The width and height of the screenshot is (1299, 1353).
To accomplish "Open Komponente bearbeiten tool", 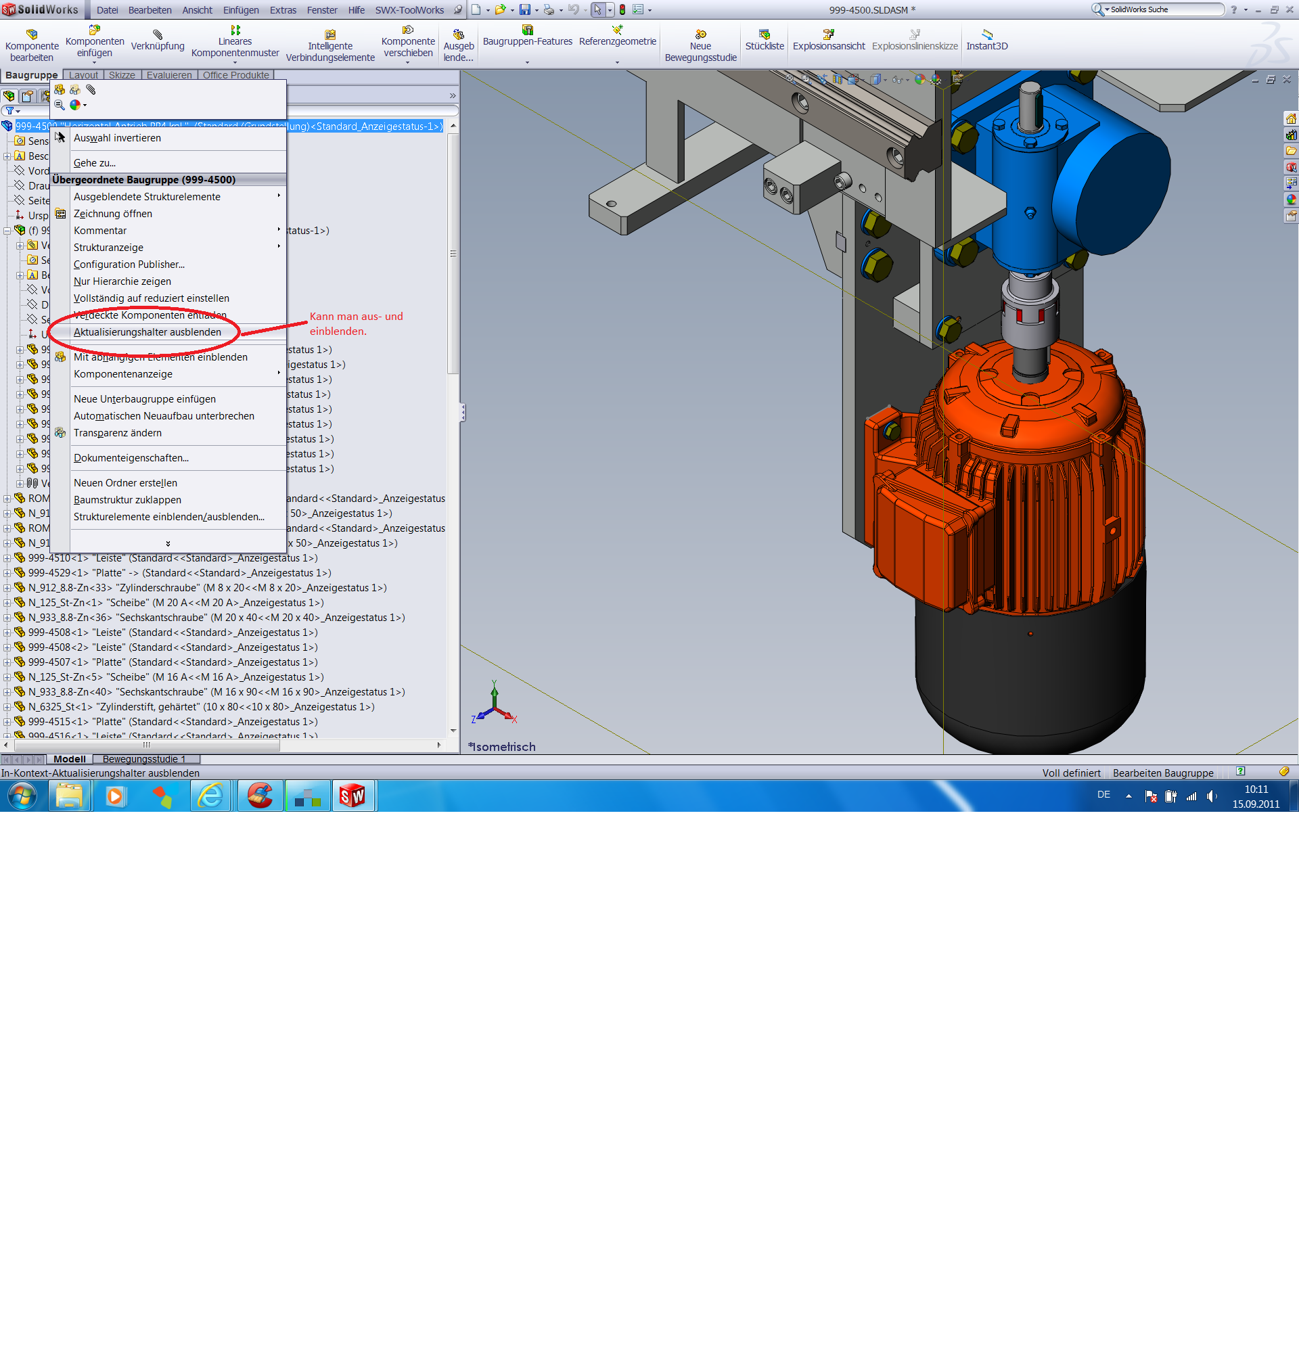I will [32, 35].
